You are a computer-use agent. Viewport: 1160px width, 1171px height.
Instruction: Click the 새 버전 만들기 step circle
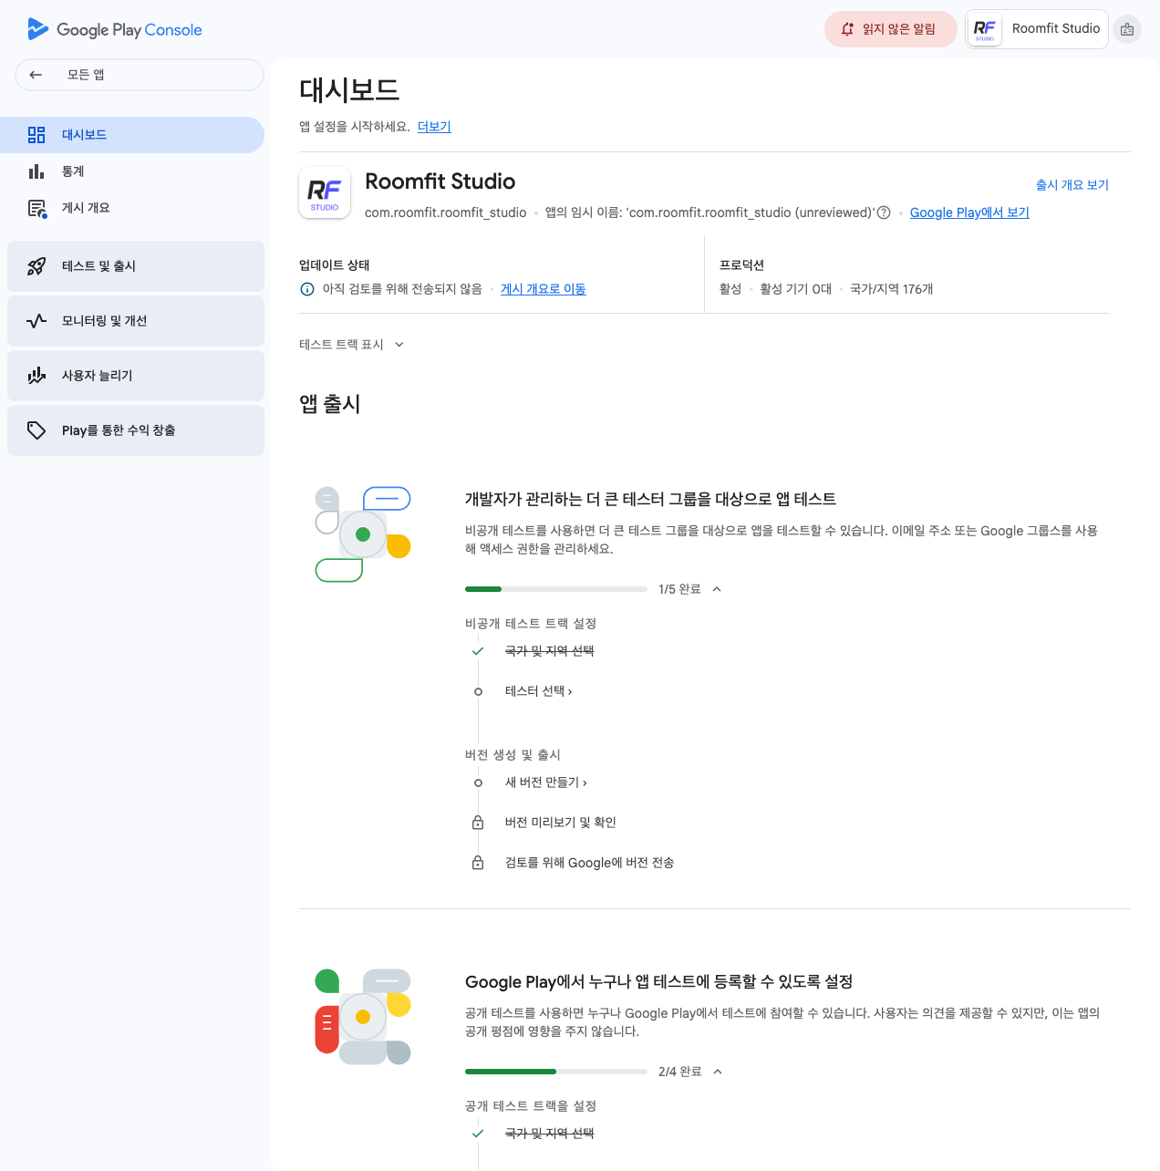click(478, 782)
